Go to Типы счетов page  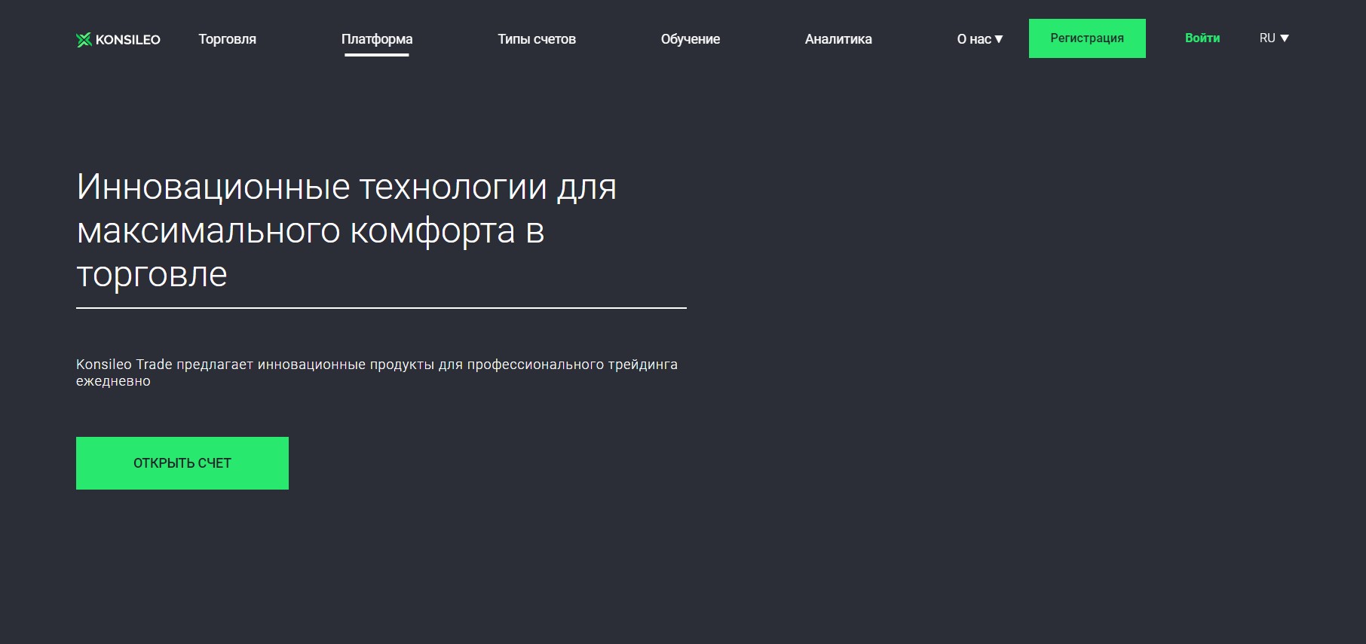pyautogui.click(x=537, y=39)
